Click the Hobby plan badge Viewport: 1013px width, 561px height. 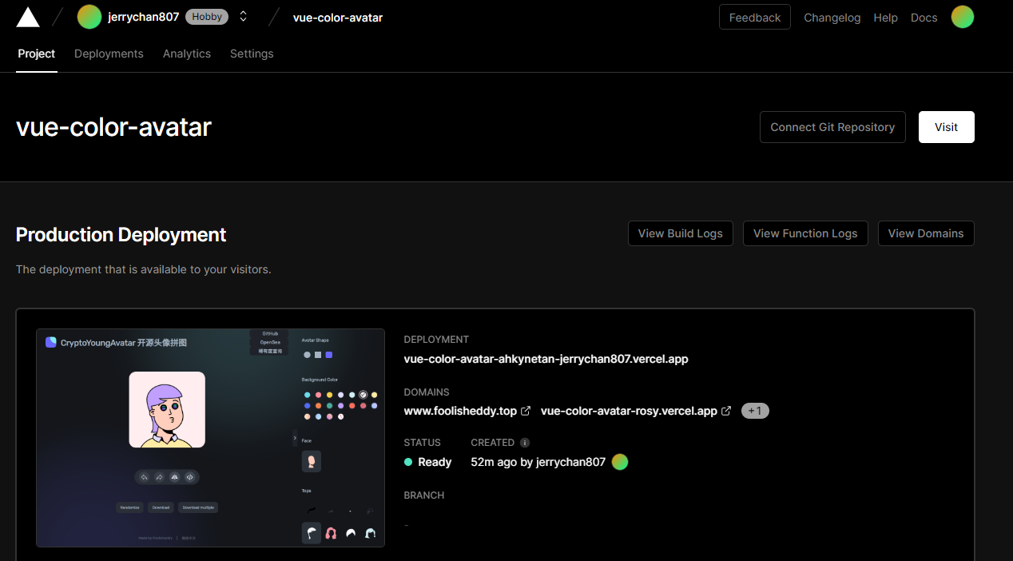click(x=207, y=17)
